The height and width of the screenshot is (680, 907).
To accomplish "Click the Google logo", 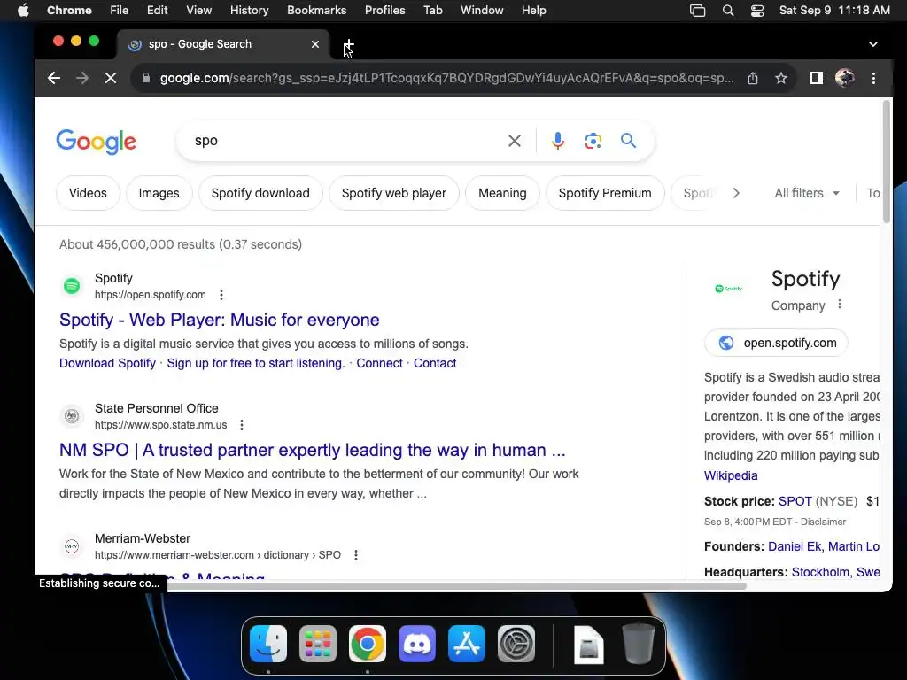I will click(x=96, y=141).
